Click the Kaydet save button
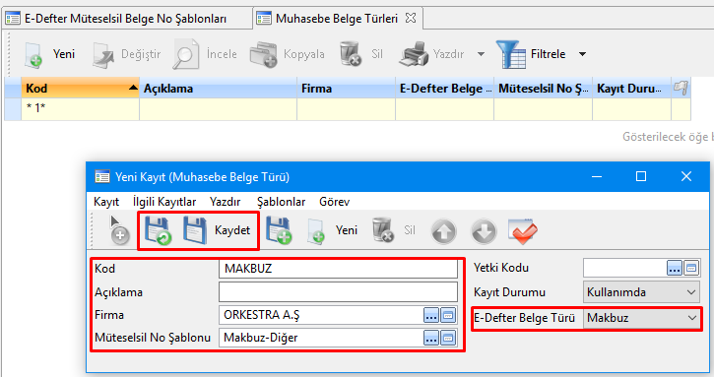Image resolution: width=714 pixels, height=377 pixels. (x=218, y=230)
